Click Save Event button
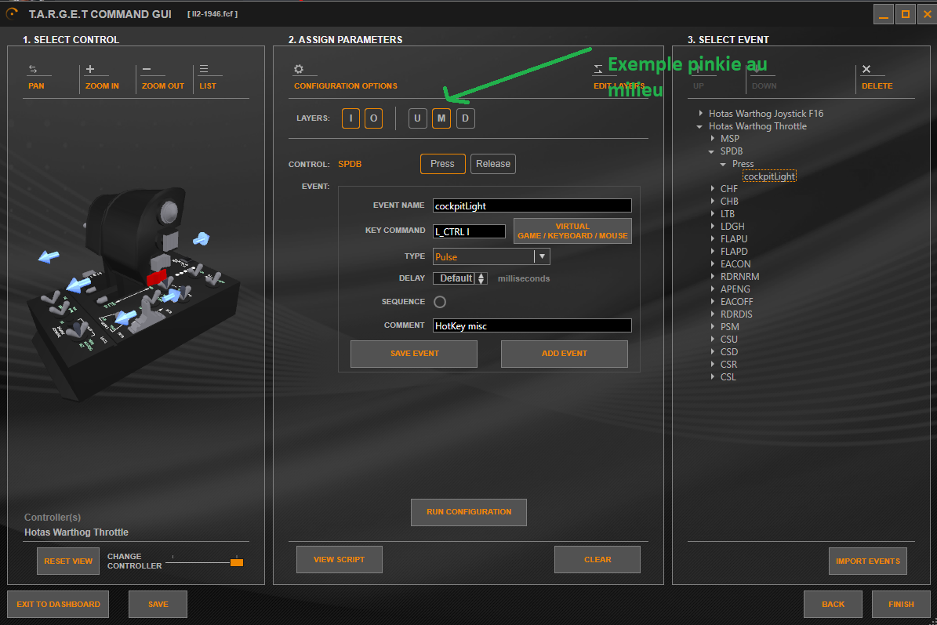This screenshot has width=937, height=625. coord(414,354)
